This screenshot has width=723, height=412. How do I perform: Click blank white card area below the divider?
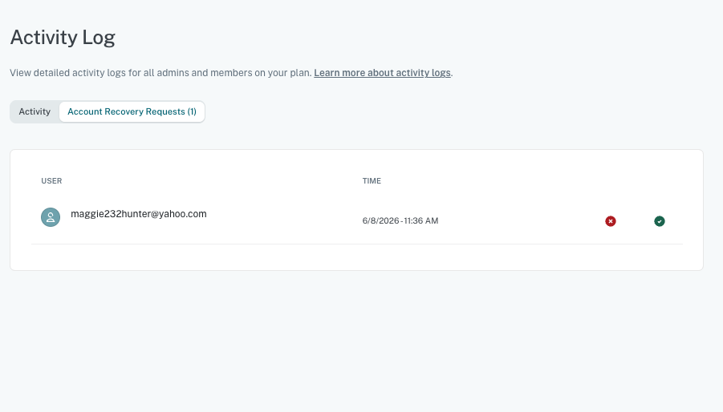(357, 256)
